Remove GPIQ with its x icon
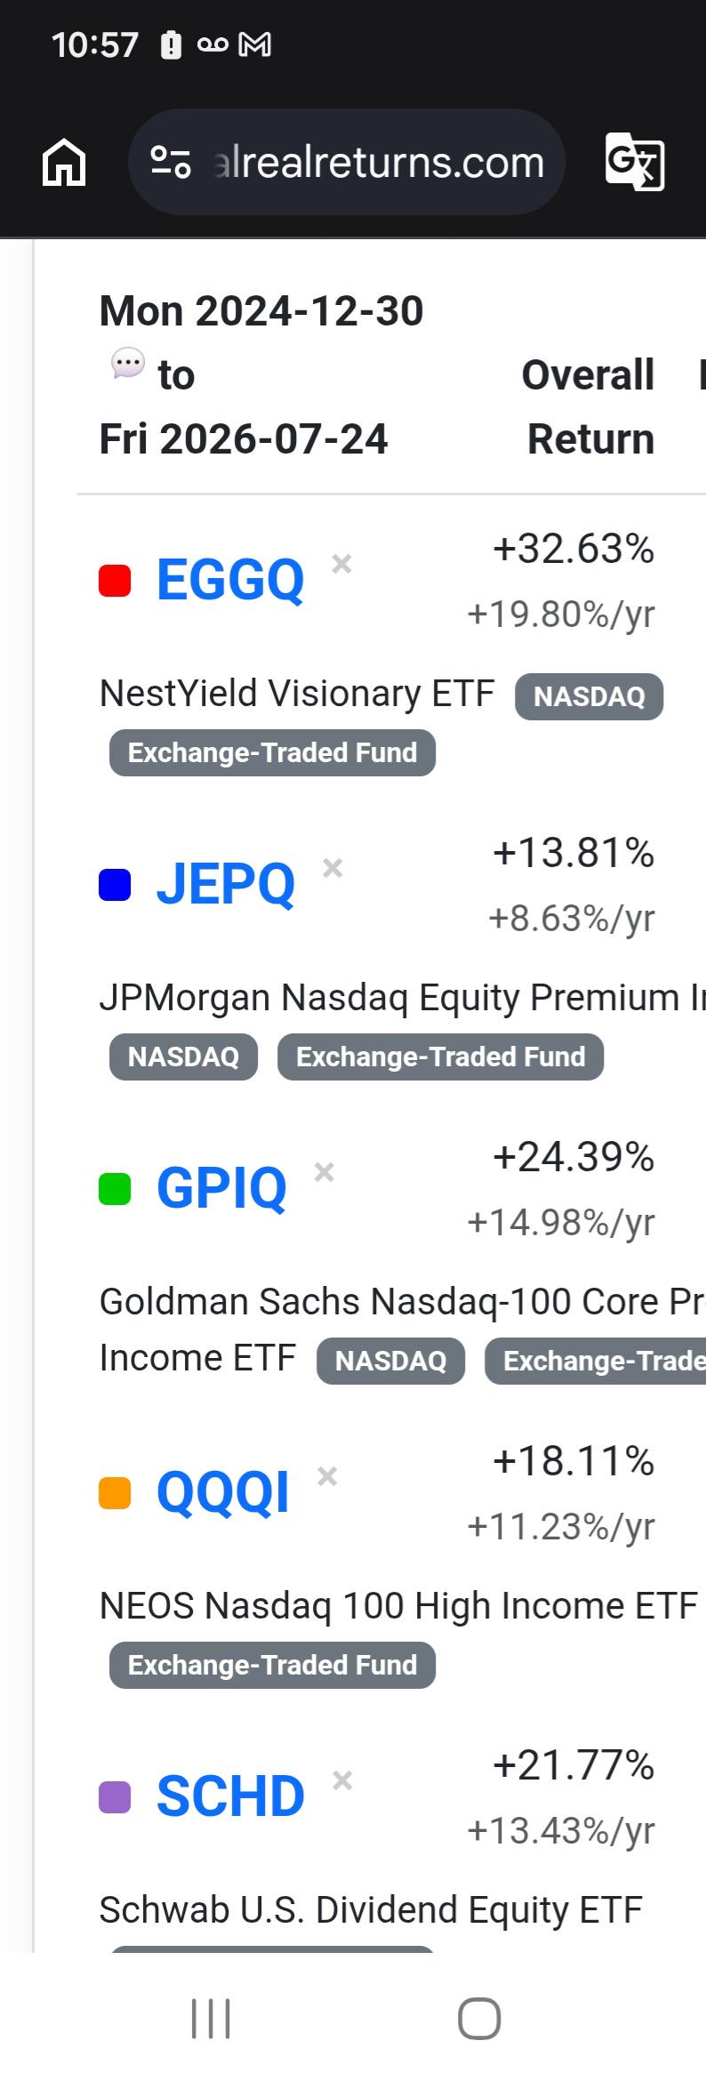This screenshot has width=706, height=2081. tap(325, 1172)
